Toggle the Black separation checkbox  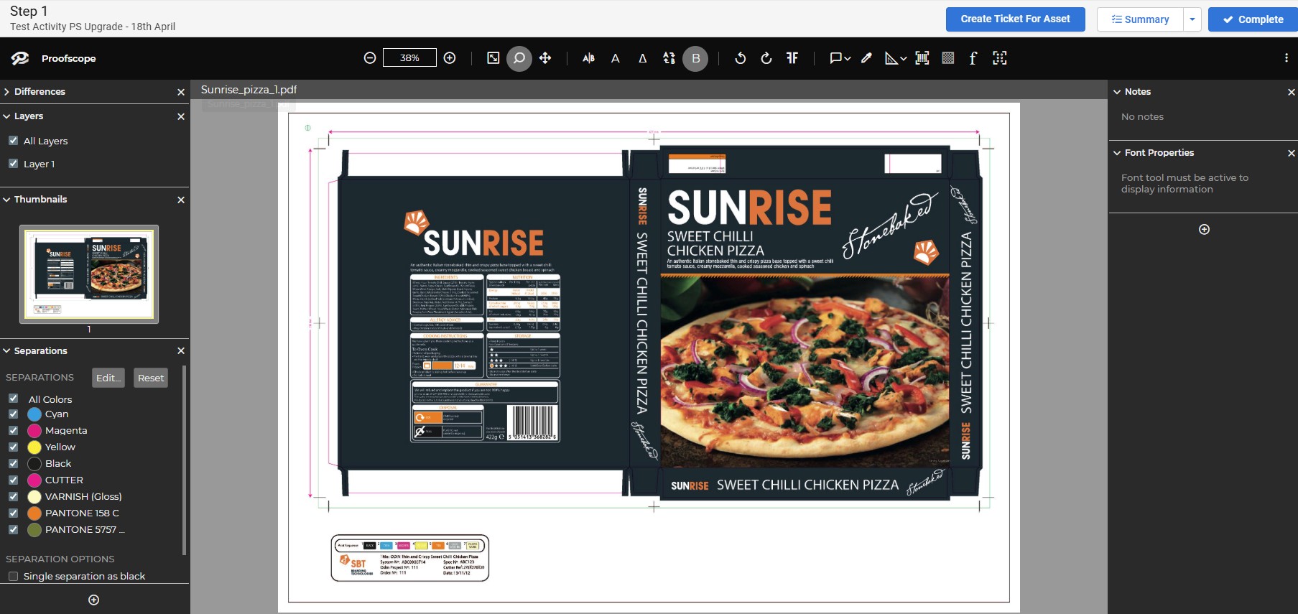[13, 463]
